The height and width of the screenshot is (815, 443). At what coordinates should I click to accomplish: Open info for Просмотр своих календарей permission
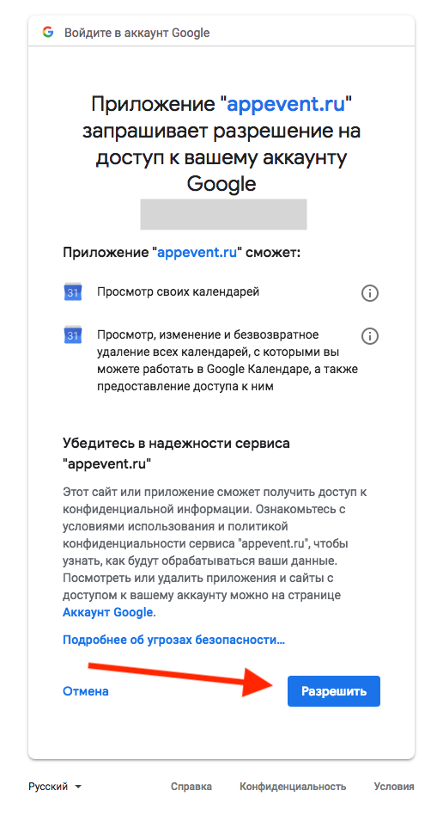point(370,293)
